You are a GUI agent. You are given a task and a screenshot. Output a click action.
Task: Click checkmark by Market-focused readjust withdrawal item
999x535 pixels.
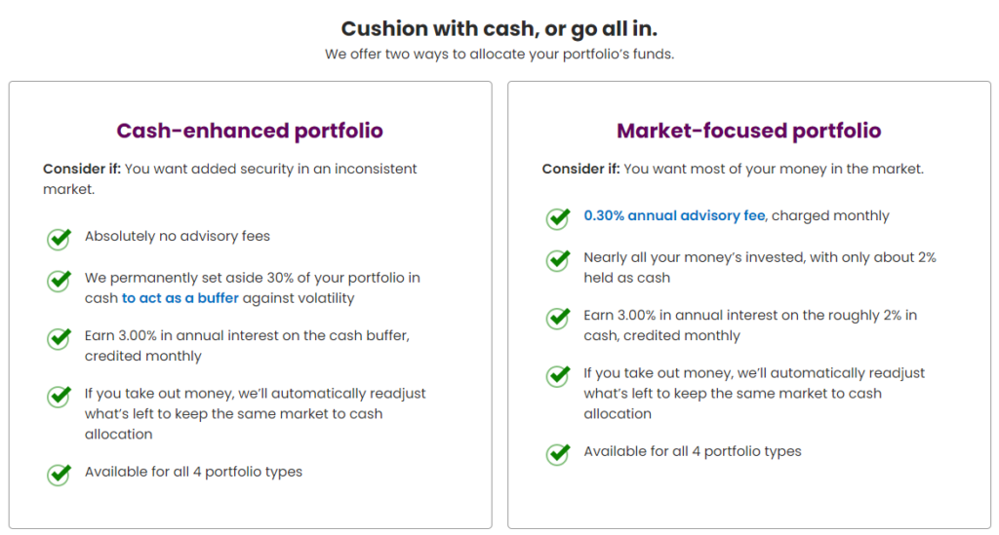pyautogui.click(x=558, y=375)
